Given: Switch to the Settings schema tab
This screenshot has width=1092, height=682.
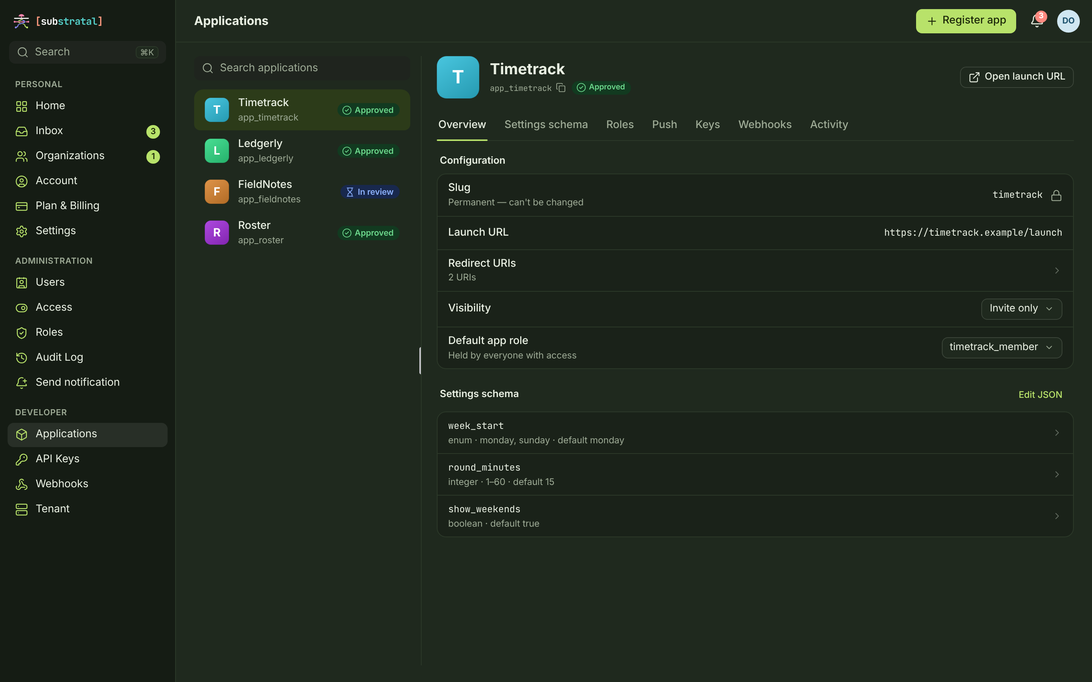Looking at the screenshot, I should [x=546, y=125].
